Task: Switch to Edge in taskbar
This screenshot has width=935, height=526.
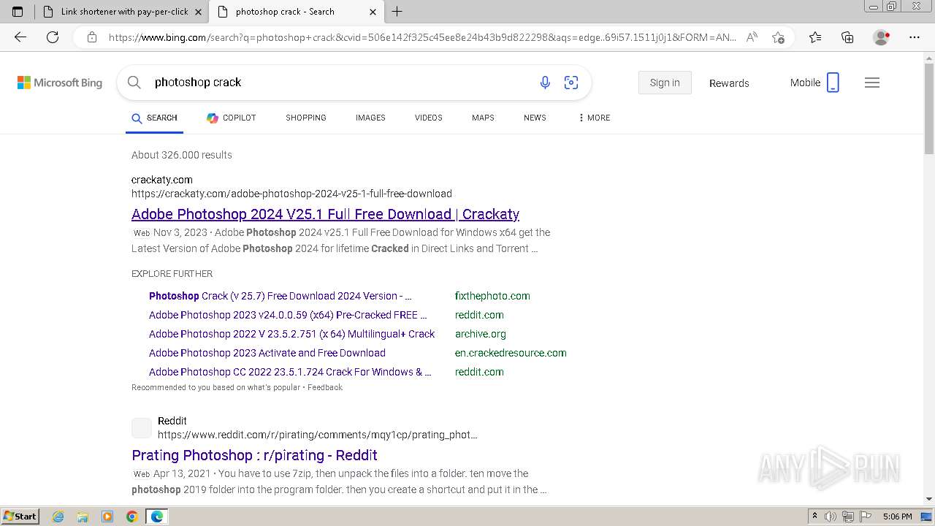Action: click(157, 517)
